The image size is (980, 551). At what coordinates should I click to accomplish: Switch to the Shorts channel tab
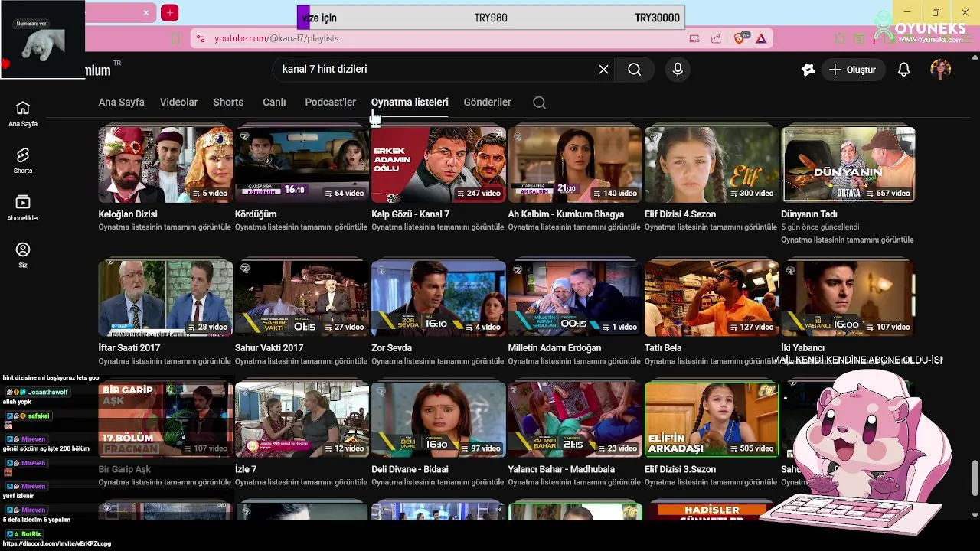pyautogui.click(x=228, y=102)
